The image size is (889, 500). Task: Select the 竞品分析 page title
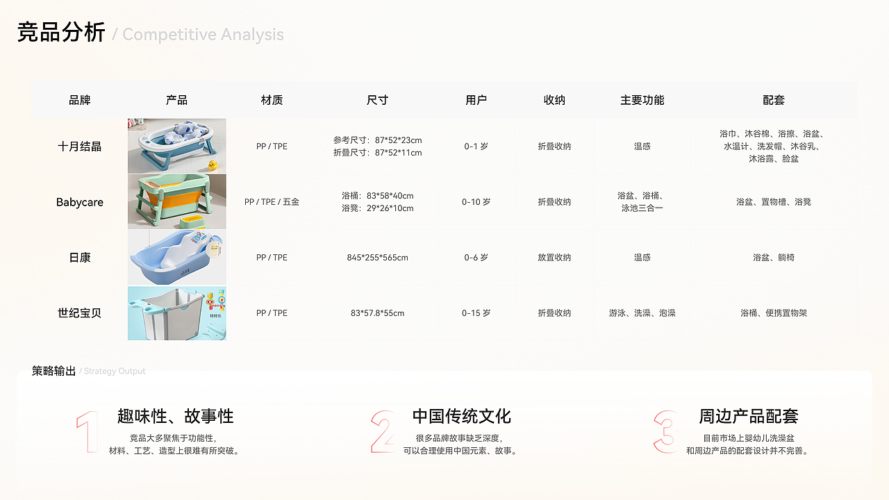point(61,33)
